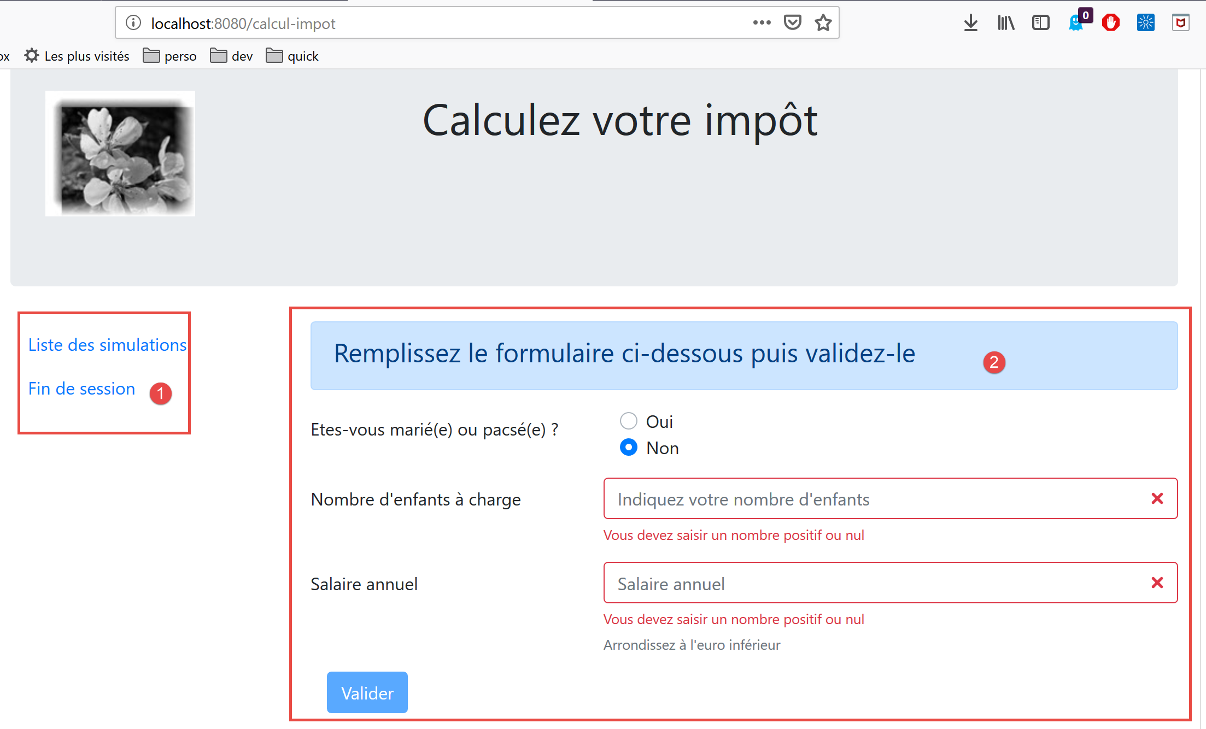
Task: Open the Library bookshelf icon
Action: (1005, 23)
